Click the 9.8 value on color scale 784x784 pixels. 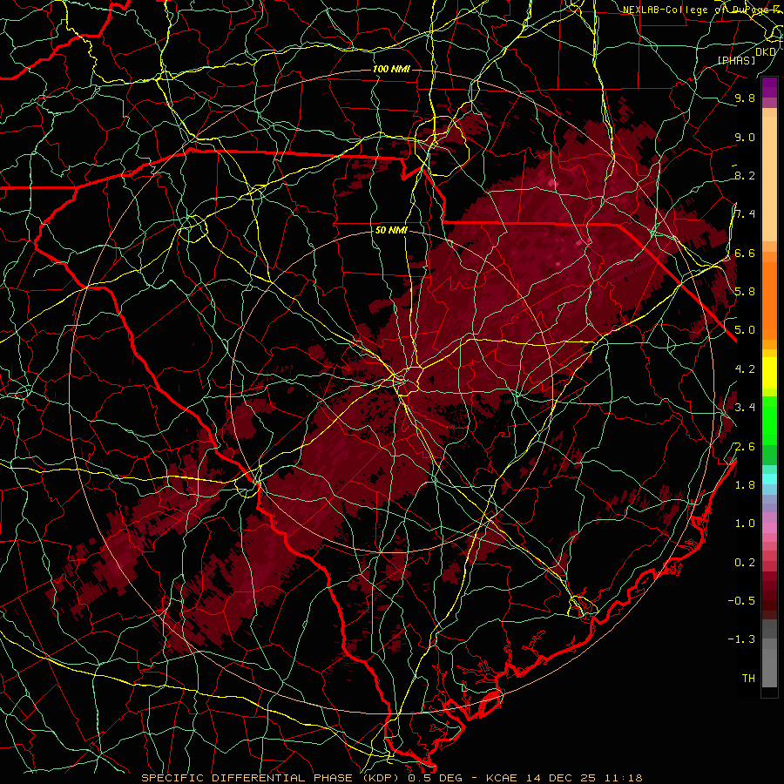coord(745,98)
